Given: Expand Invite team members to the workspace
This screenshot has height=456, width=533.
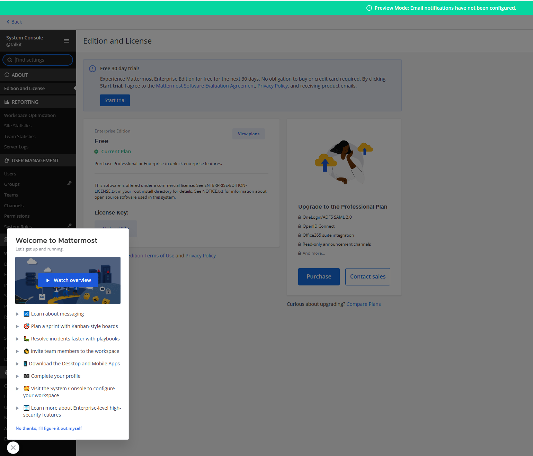Looking at the screenshot, I should (17, 351).
